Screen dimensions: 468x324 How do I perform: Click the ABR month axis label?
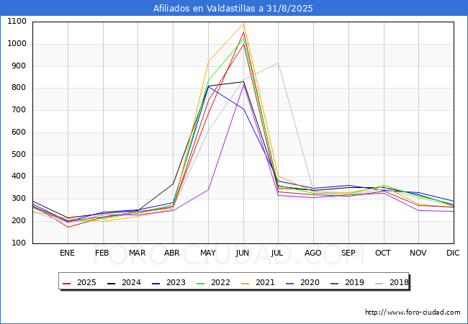coord(172,253)
